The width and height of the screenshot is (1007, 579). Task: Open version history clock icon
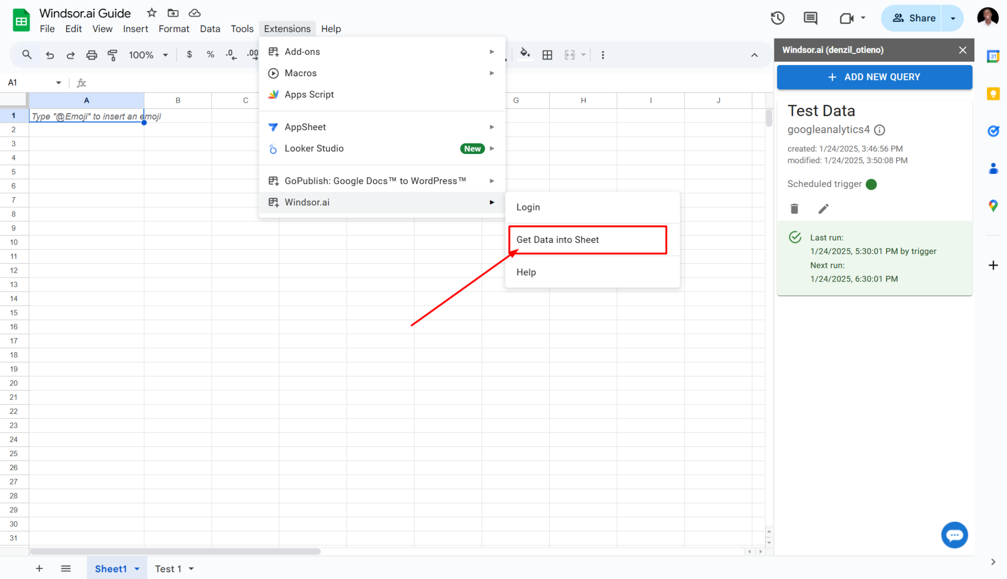point(777,18)
